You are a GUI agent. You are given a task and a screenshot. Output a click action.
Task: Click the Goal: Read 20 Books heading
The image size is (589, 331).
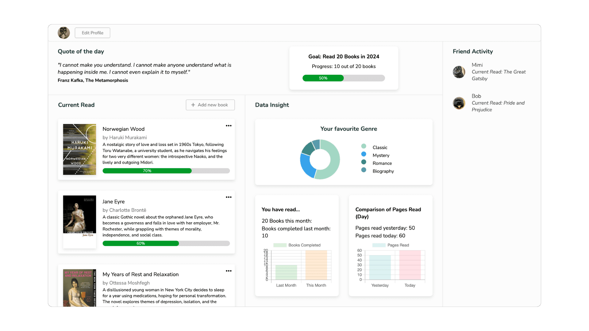(x=344, y=57)
